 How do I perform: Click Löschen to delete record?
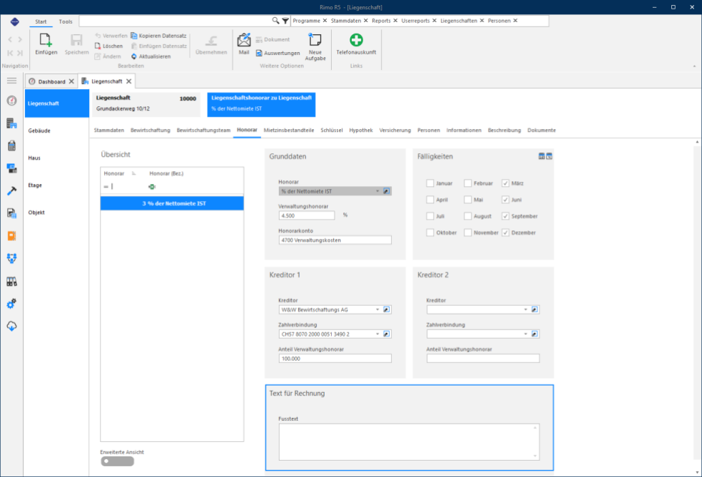pyautogui.click(x=108, y=46)
